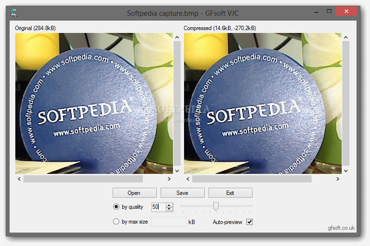Close the GFsoft VJC window
This screenshot has width=370, height=246.
(x=346, y=11)
